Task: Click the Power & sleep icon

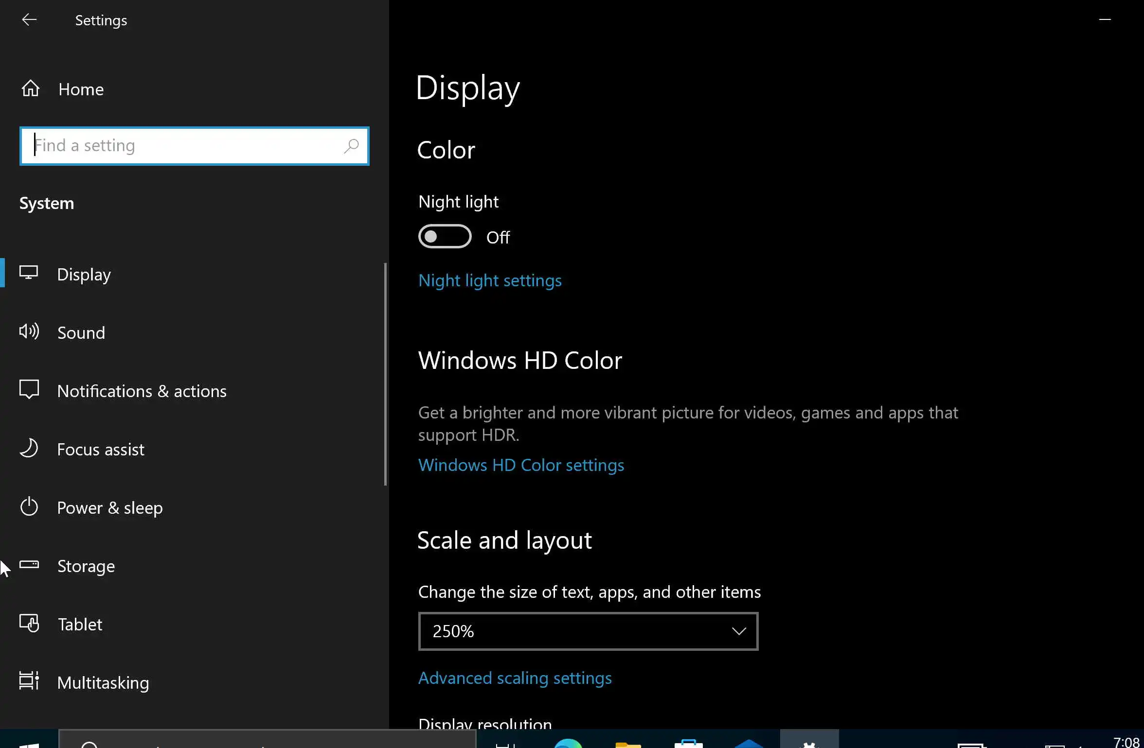Action: [x=29, y=507]
